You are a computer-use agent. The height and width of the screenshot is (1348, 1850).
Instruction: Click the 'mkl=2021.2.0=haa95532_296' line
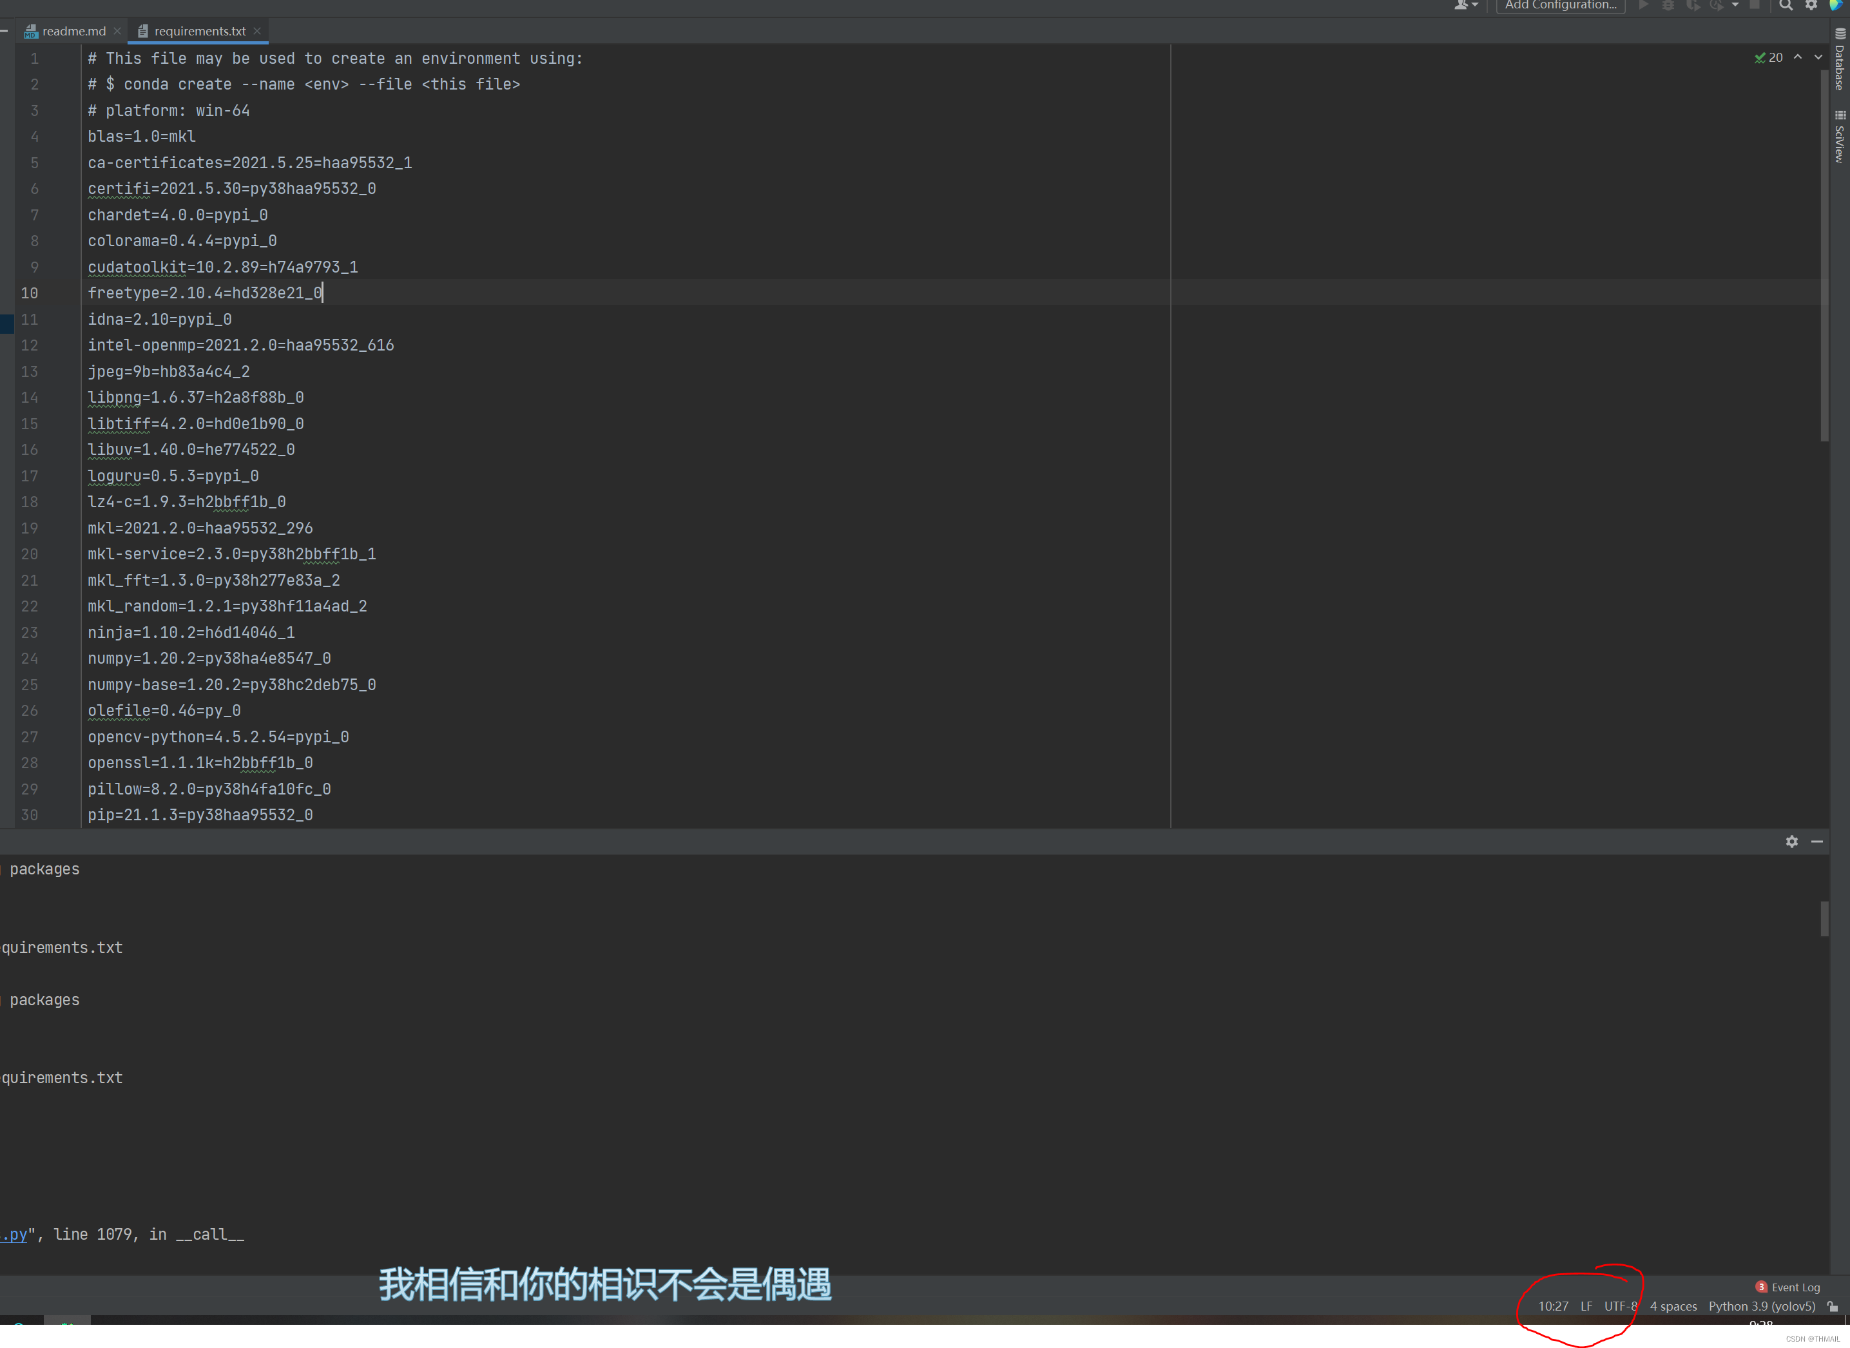(x=201, y=528)
